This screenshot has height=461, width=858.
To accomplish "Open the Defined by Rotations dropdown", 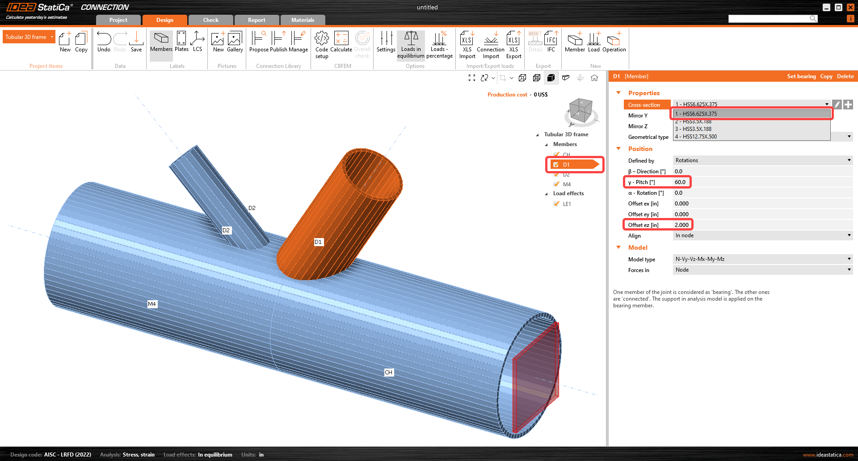I will pos(762,160).
